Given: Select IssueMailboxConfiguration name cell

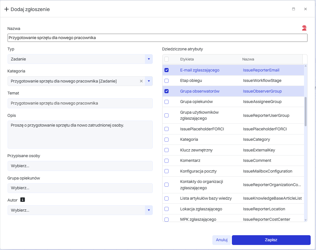Looking at the screenshot, I should 267,171.
